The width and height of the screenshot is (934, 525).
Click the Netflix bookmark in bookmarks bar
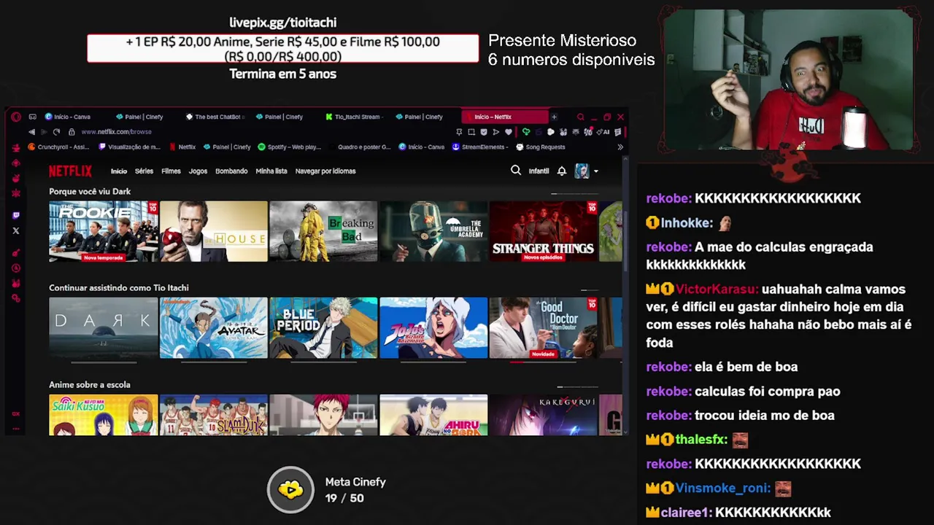click(x=182, y=147)
